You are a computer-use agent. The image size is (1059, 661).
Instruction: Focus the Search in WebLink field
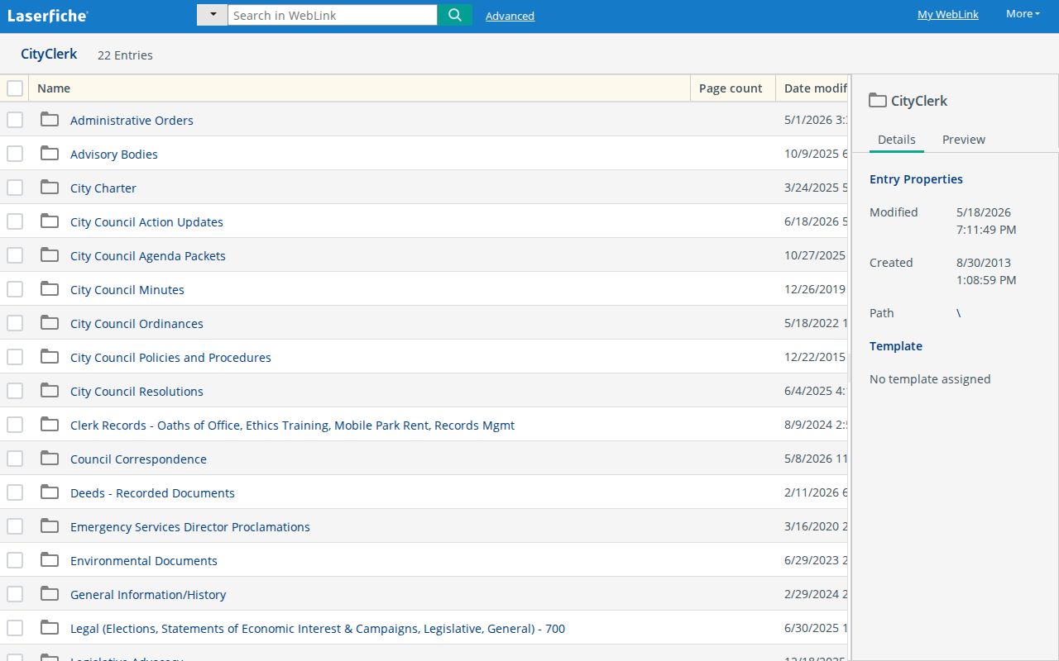pos(333,15)
